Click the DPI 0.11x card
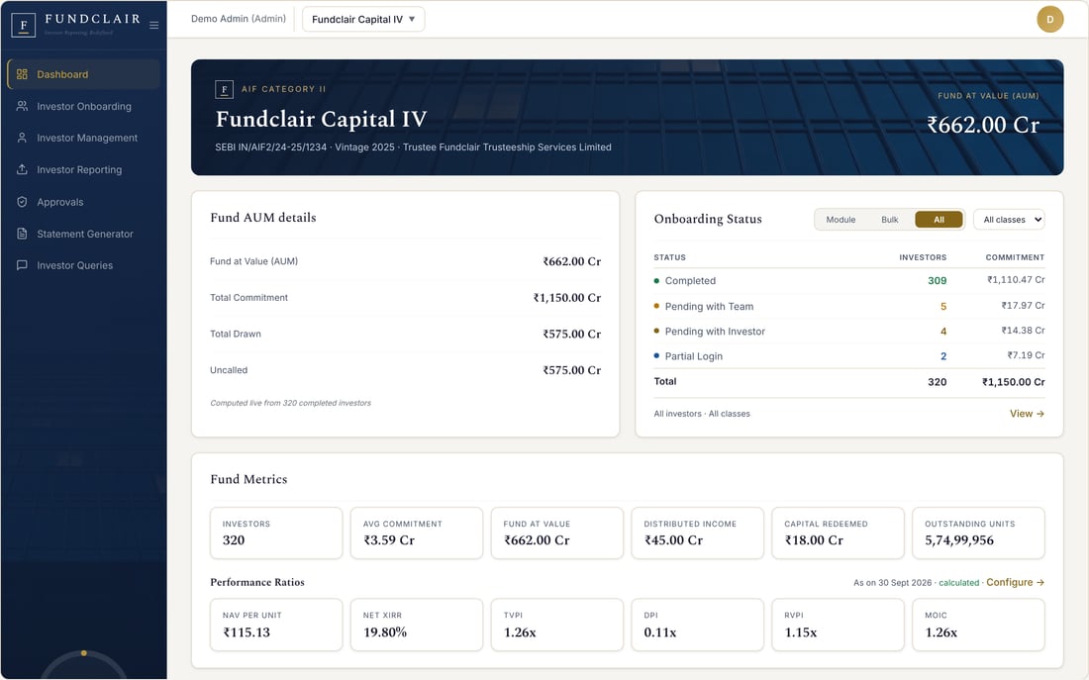This screenshot has width=1089, height=680. [697, 625]
